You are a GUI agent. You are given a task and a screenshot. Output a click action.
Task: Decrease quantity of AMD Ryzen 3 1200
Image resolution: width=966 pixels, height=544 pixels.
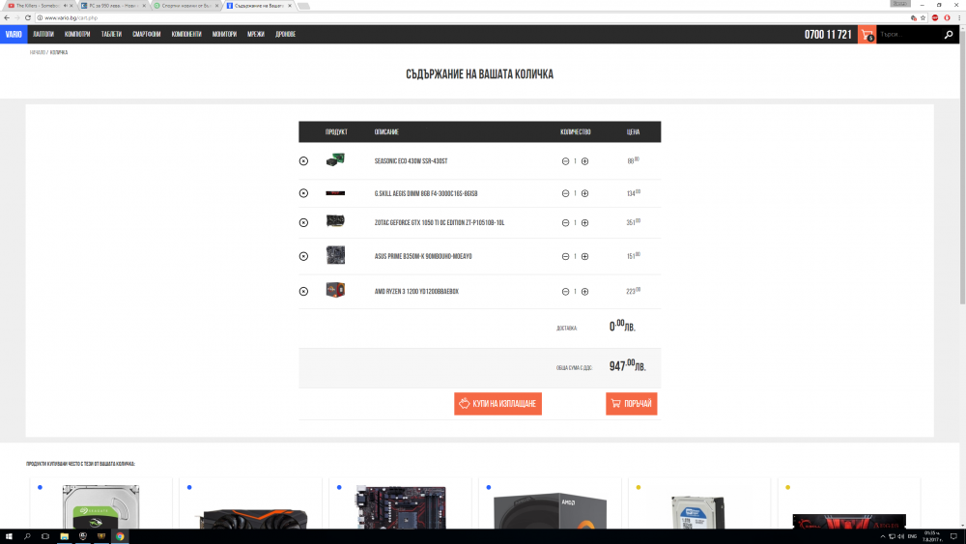pos(565,292)
